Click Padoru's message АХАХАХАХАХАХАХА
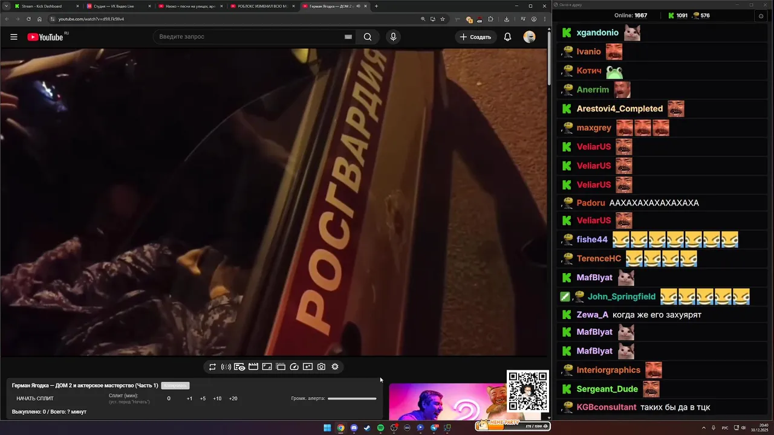This screenshot has width=774, height=435. pyautogui.click(x=654, y=203)
